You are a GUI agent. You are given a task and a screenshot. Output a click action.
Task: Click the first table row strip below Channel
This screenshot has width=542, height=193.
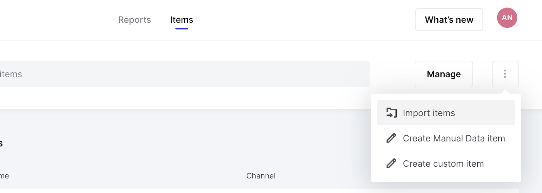pyautogui.click(x=259, y=191)
